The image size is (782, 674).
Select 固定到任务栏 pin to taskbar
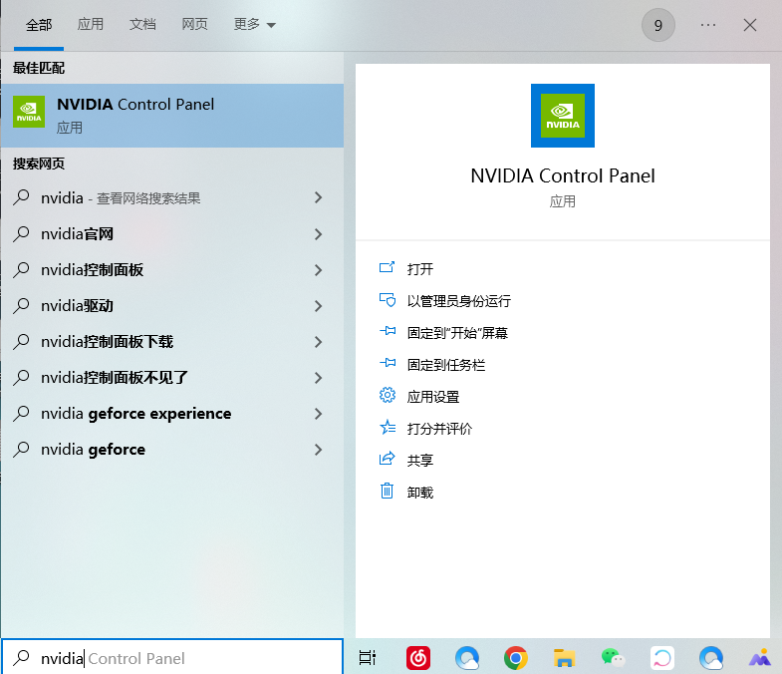pyautogui.click(x=445, y=365)
